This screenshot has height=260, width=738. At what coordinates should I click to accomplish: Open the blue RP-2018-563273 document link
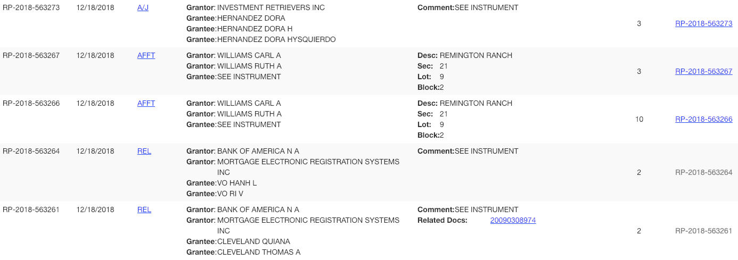click(703, 23)
